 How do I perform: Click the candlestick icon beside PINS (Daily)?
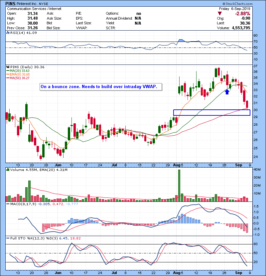point(8,67)
